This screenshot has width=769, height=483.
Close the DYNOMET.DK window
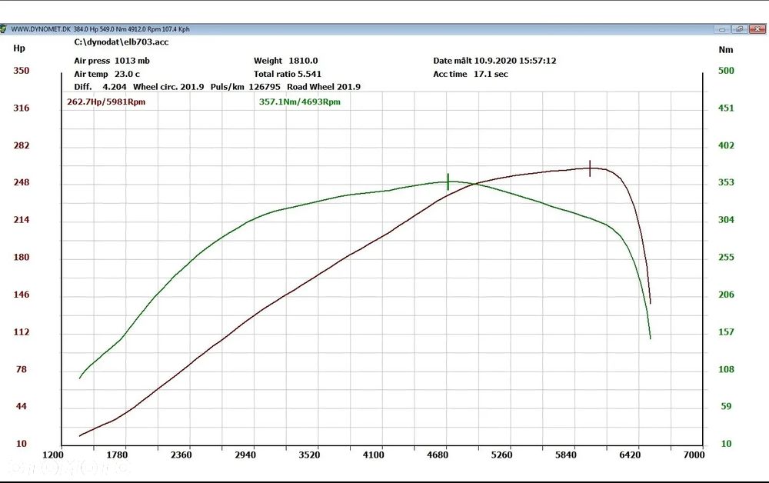tap(757, 29)
